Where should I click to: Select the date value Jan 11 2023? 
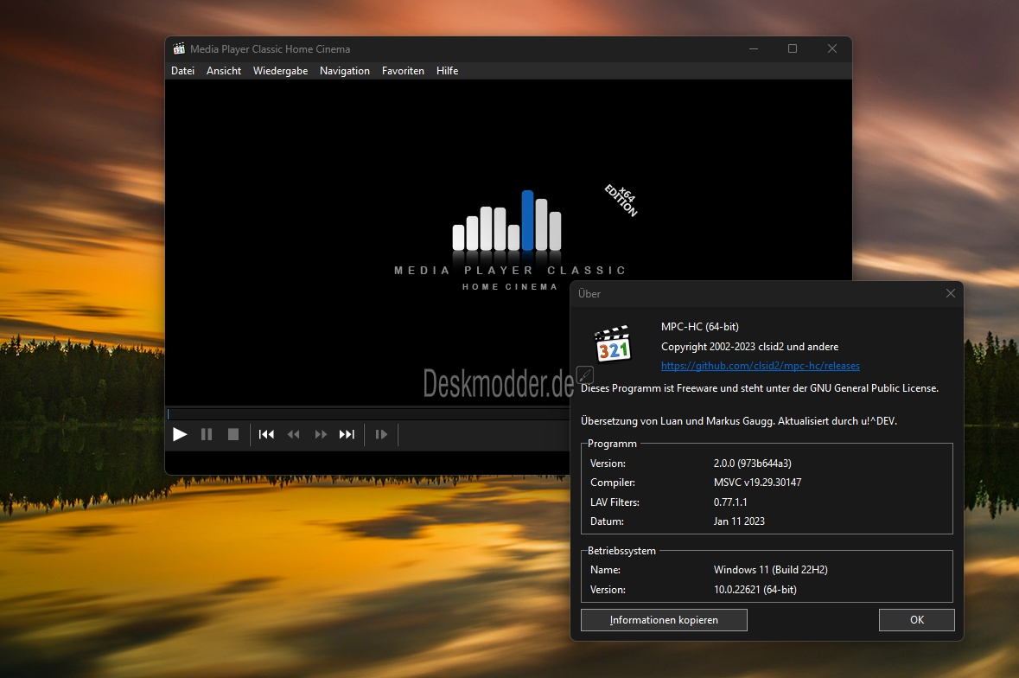[x=739, y=521]
